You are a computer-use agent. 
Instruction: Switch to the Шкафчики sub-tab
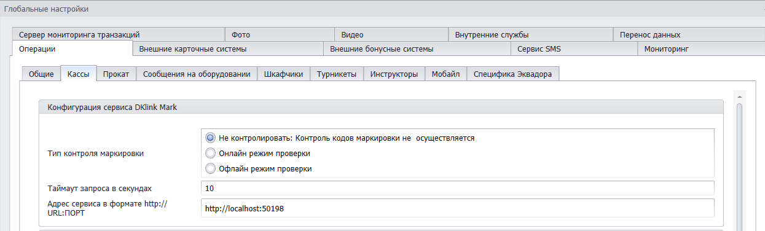click(283, 74)
